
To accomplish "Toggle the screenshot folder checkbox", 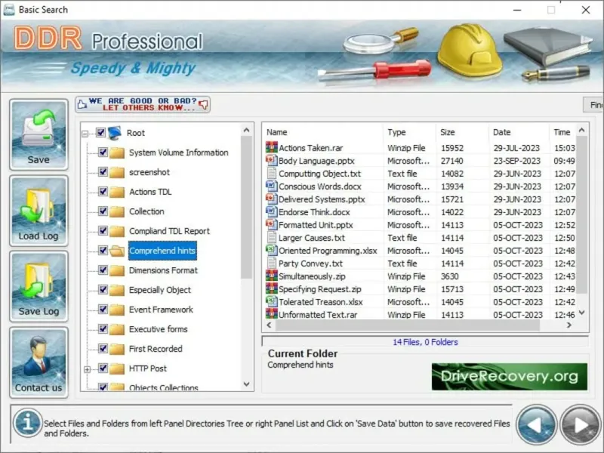I will pyautogui.click(x=103, y=172).
